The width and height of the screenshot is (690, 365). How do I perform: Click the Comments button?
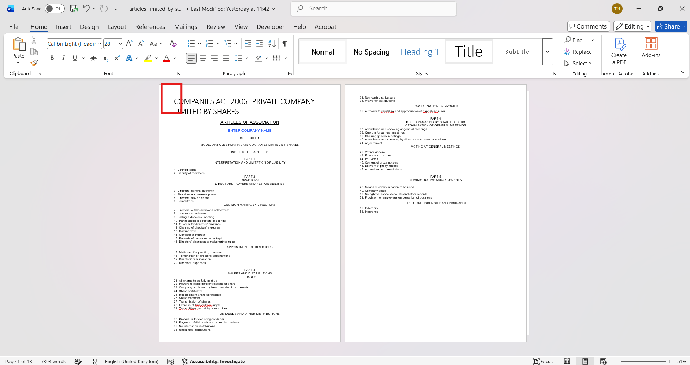[588, 26]
